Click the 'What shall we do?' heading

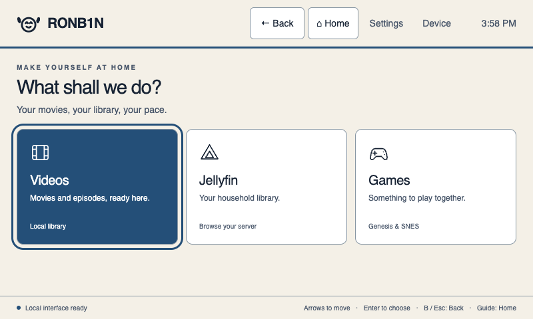(x=89, y=87)
